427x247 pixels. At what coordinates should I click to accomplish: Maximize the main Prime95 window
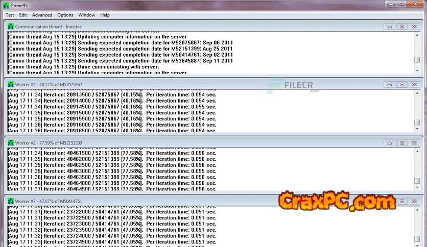coord(401,4)
